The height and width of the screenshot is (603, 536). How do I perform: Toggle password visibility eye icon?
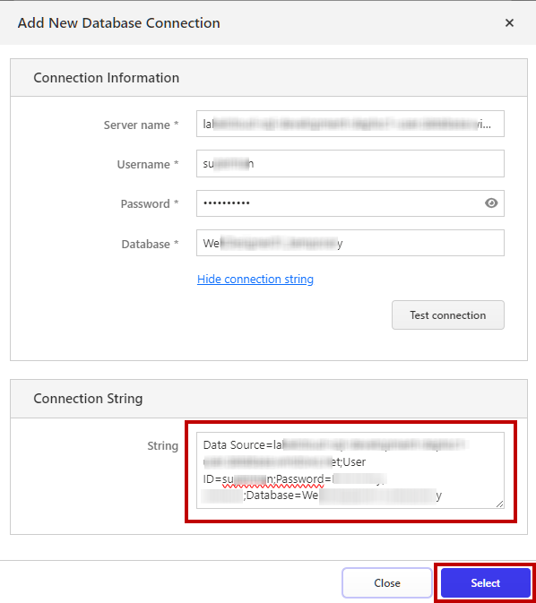491,203
